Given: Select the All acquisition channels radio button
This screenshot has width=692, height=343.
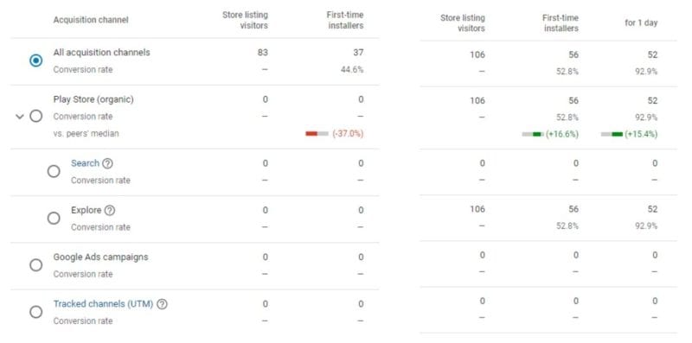Looking at the screenshot, I should point(35,60).
